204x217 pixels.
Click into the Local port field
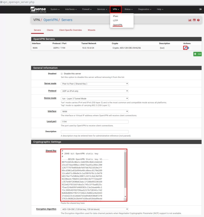click(x=95, y=122)
